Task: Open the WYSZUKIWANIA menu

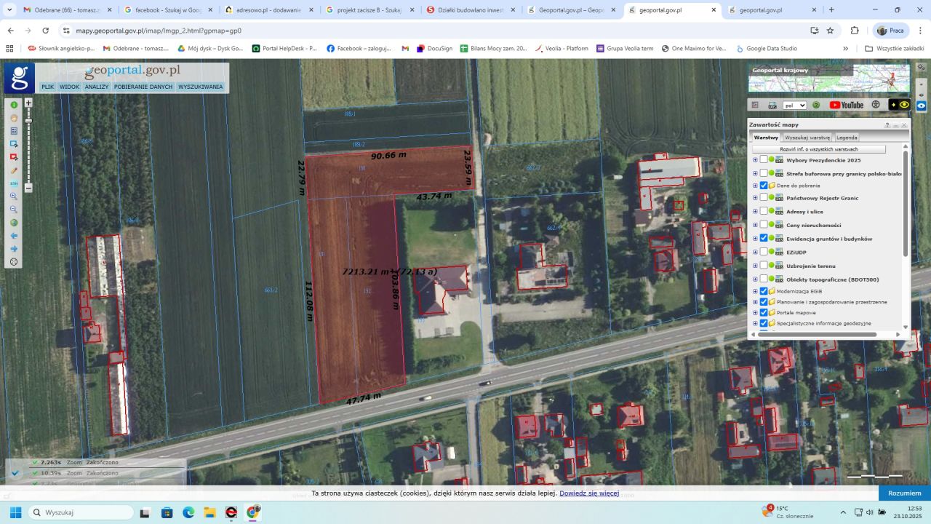Action: (x=201, y=87)
